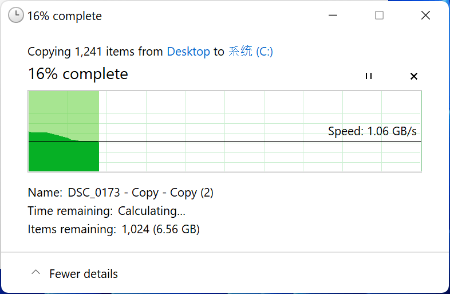The image size is (450, 294).
Task: Click the Speed: 1.06 GB/s label
Action: (x=372, y=131)
